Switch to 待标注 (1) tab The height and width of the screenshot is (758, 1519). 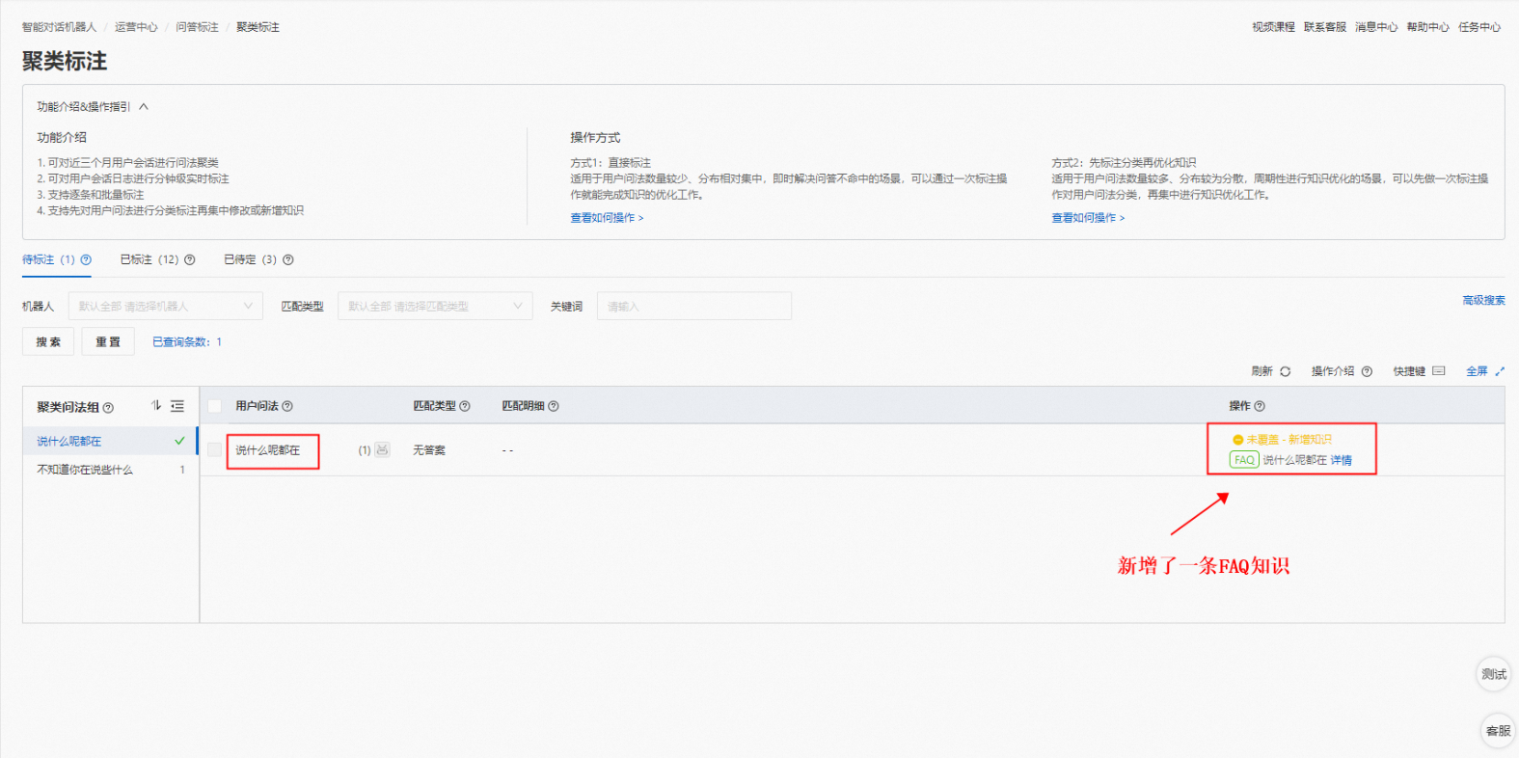[x=48, y=259]
